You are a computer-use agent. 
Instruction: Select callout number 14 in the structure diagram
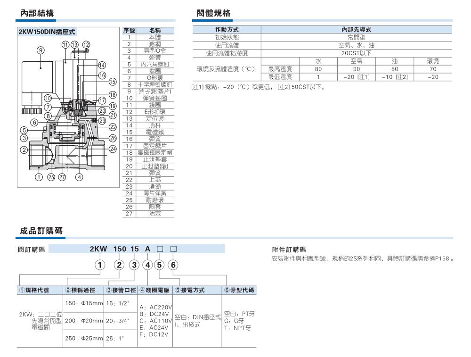point(101,65)
